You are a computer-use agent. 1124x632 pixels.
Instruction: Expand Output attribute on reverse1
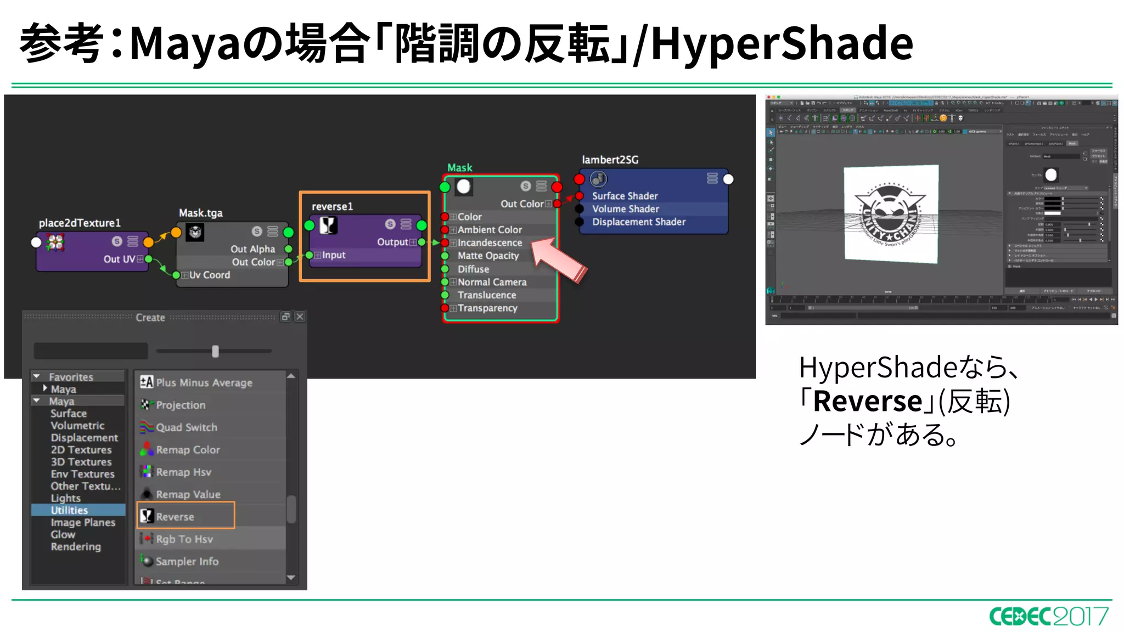413,242
